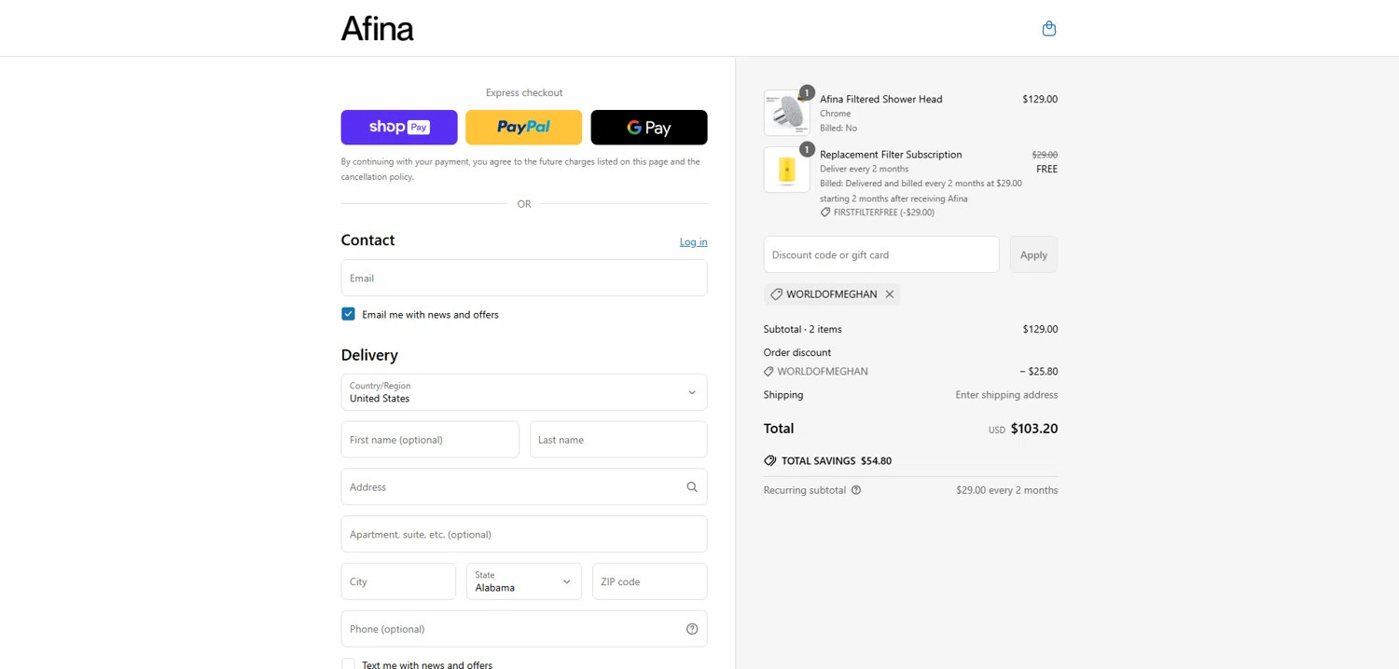Open the shopping bag cart icon
1399x669 pixels.
click(x=1049, y=29)
